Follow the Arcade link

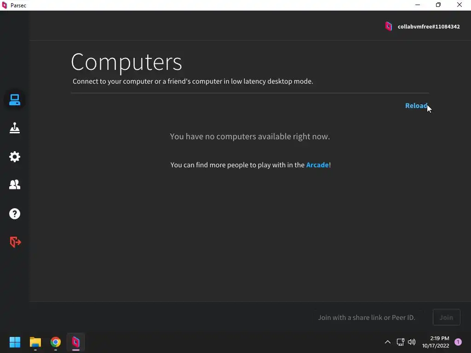(x=317, y=165)
